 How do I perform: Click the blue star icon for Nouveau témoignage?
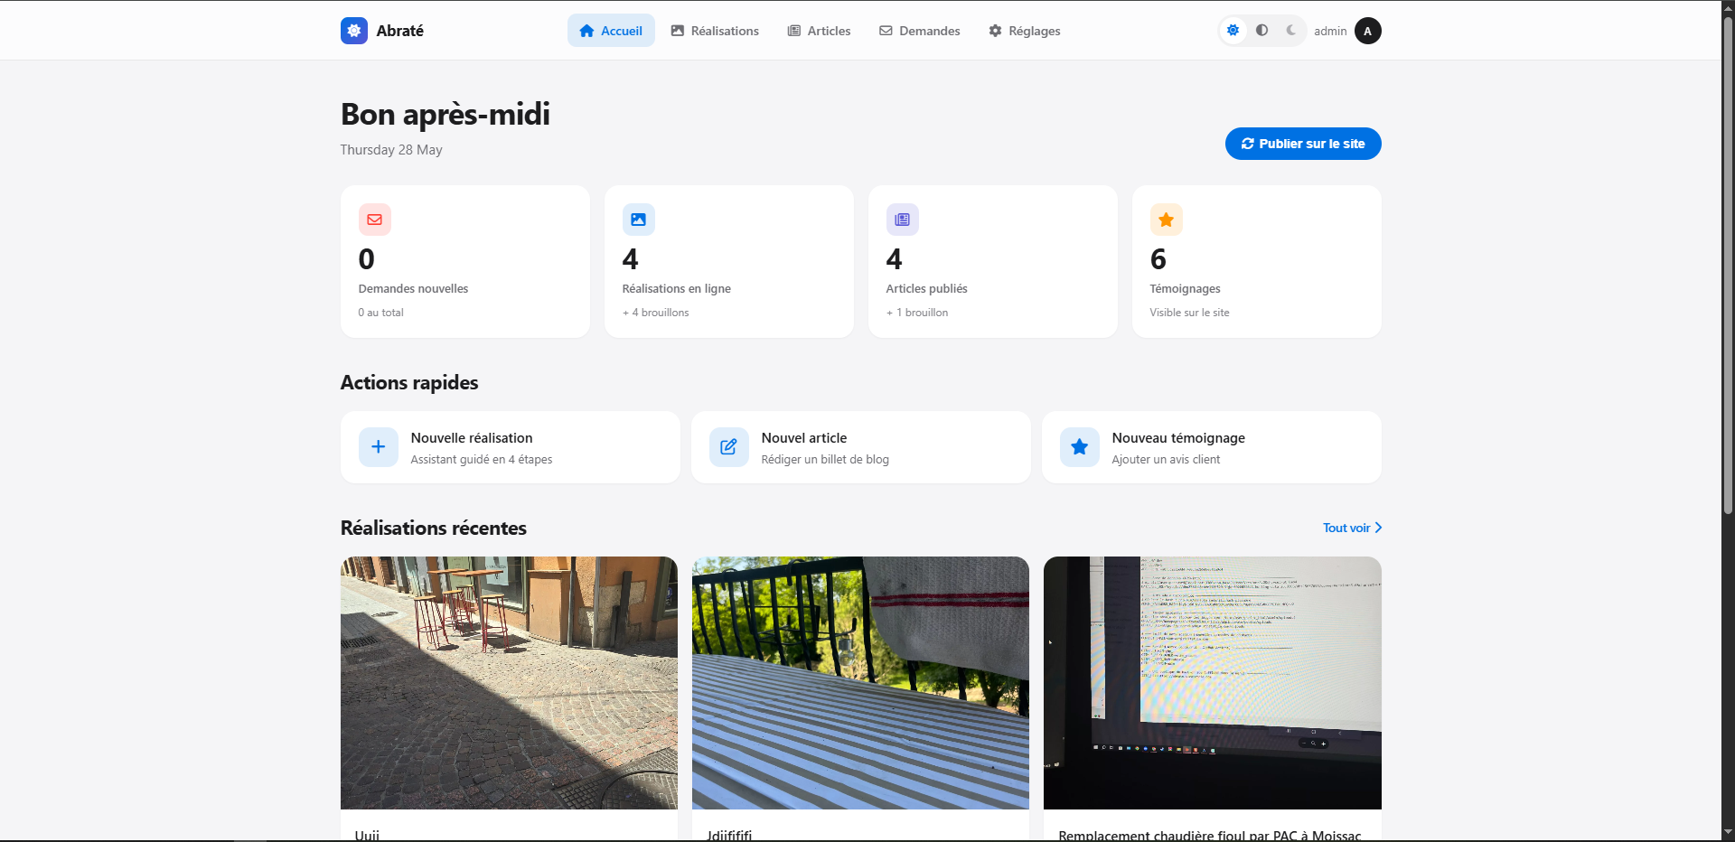coord(1080,447)
